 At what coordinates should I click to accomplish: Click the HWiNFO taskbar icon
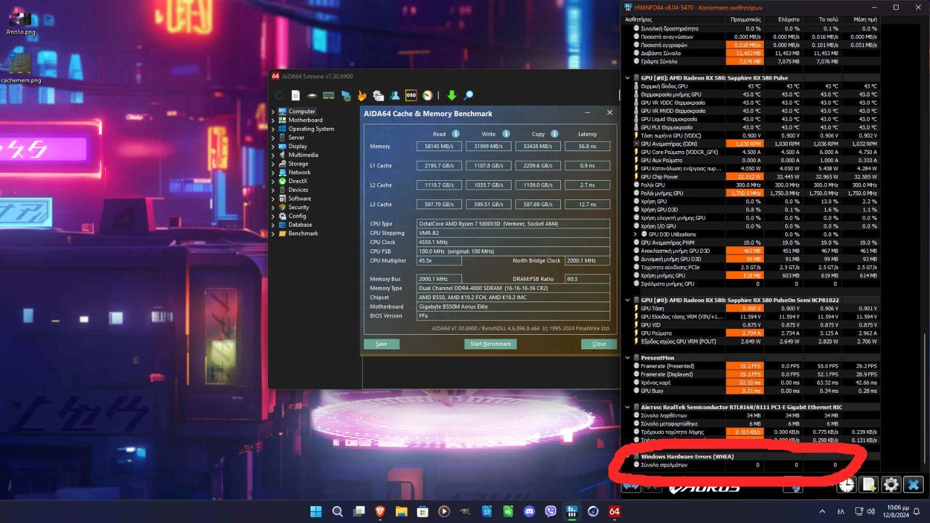(x=572, y=511)
